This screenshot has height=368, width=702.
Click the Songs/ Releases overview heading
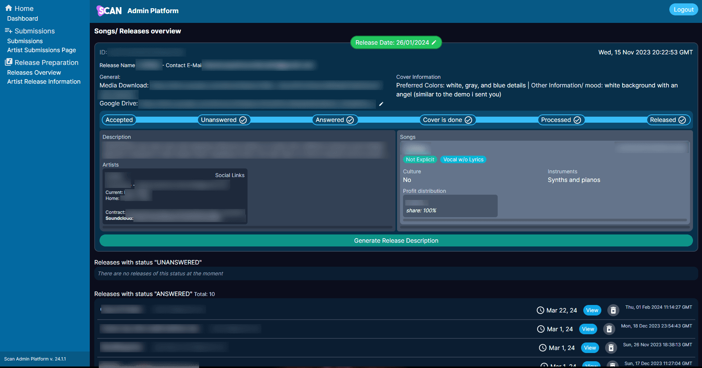pyautogui.click(x=137, y=31)
